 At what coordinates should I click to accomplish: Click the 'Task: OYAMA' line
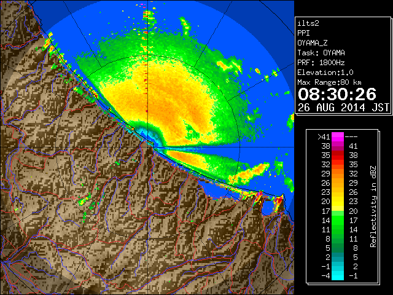[321, 53]
